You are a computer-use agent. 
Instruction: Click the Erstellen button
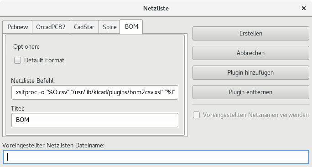point(251,33)
